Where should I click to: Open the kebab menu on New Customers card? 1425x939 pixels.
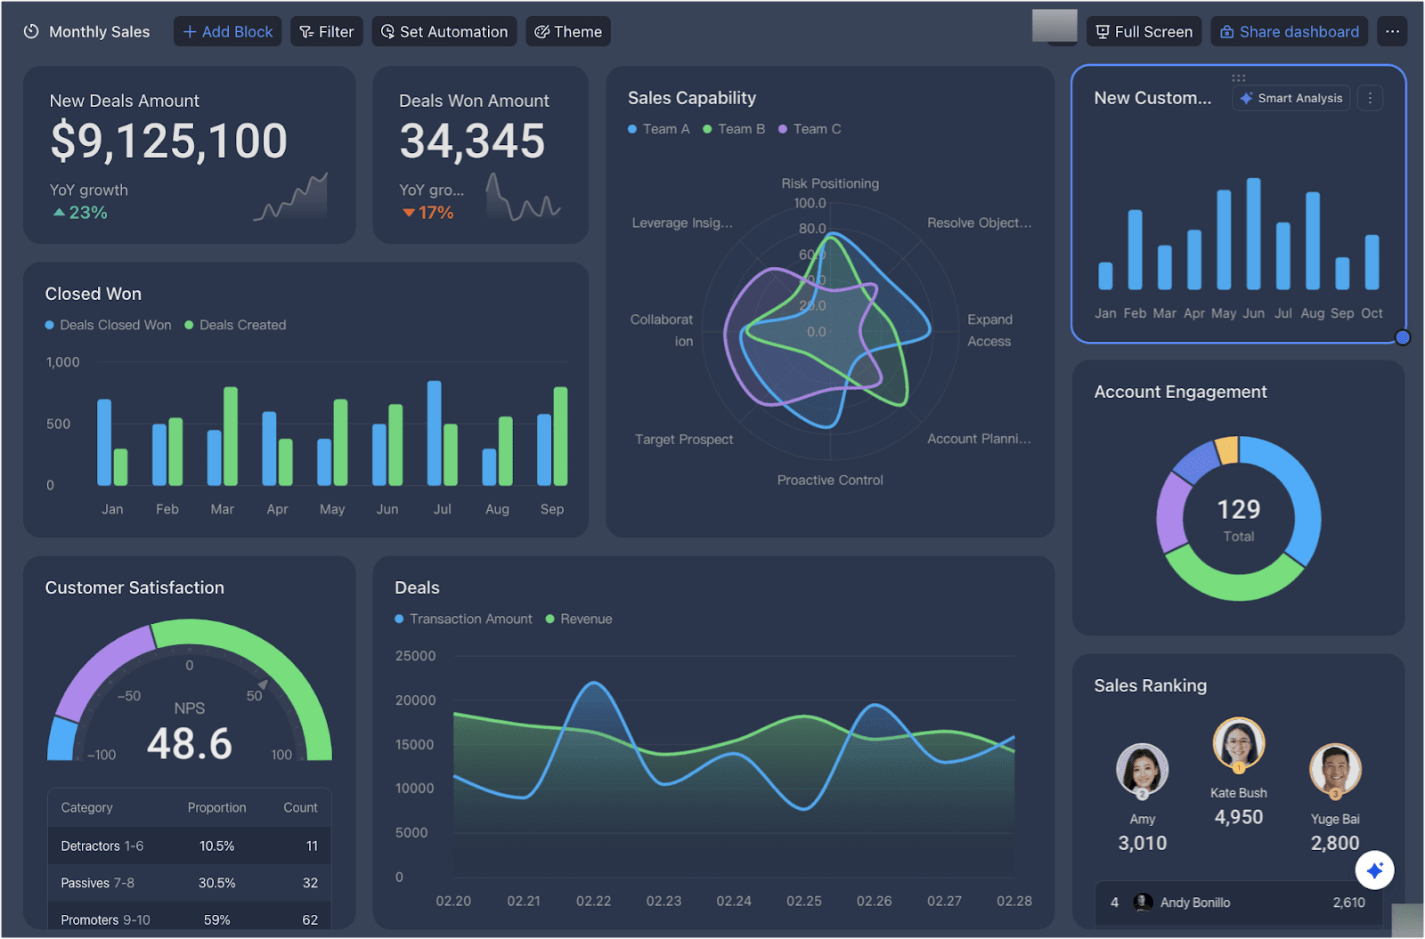click(x=1369, y=98)
